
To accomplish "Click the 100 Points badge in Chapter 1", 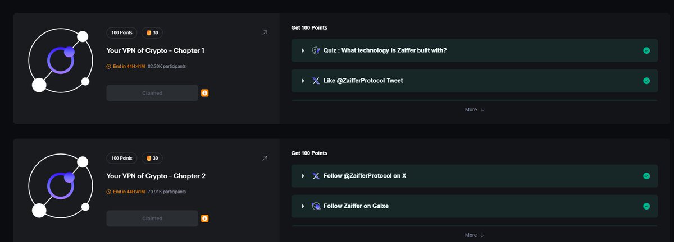I will (x=122, y=33).
